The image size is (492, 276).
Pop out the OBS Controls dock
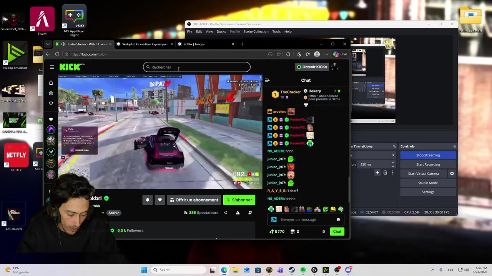(455, 146)
